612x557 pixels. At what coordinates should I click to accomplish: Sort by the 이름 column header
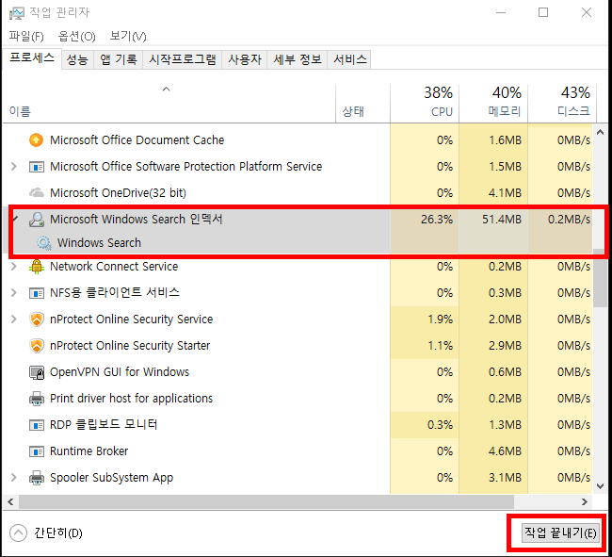(169, 104)
